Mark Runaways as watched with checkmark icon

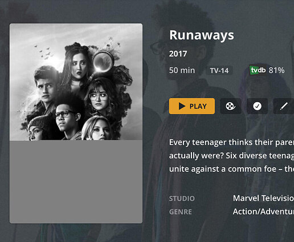[x=257, y=106]
